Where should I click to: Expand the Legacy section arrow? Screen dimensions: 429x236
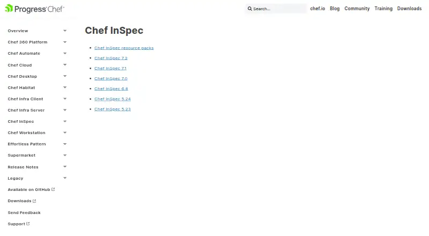coord(65,178)
